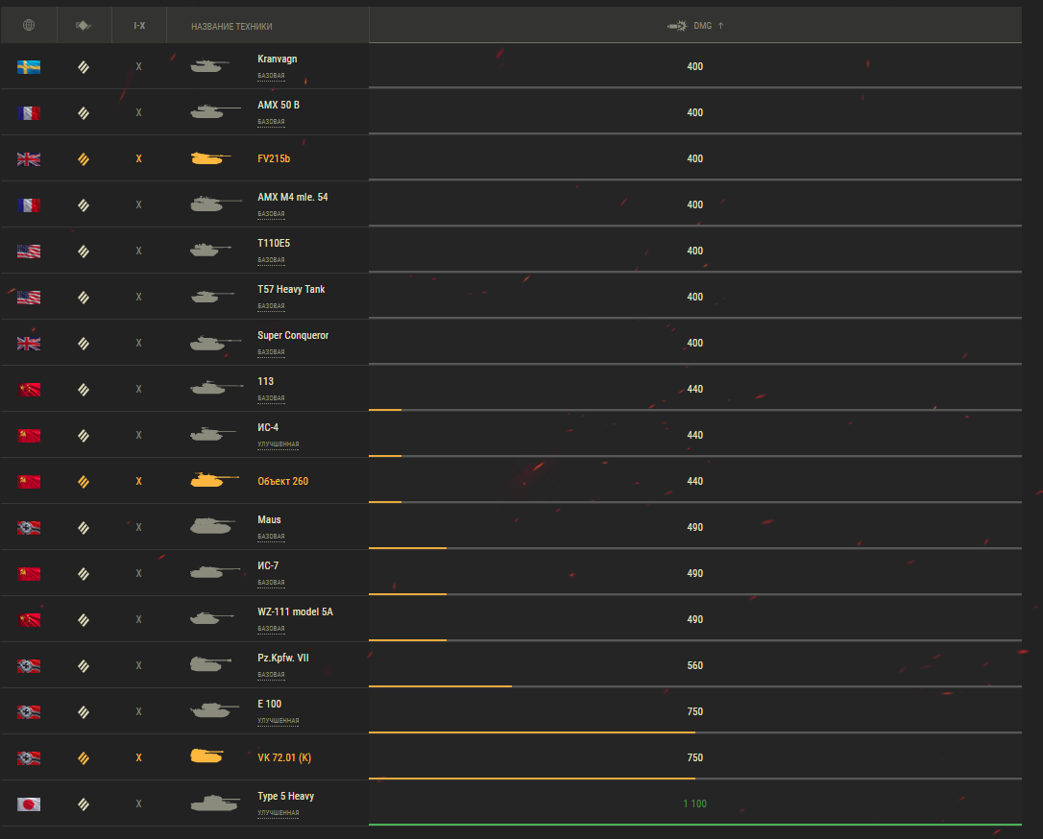Select the 1 100 damage value

(x=695, y=803)
